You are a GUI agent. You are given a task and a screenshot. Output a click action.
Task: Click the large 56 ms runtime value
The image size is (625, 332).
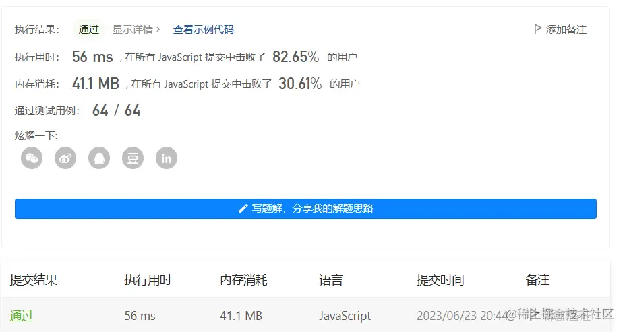92,57
